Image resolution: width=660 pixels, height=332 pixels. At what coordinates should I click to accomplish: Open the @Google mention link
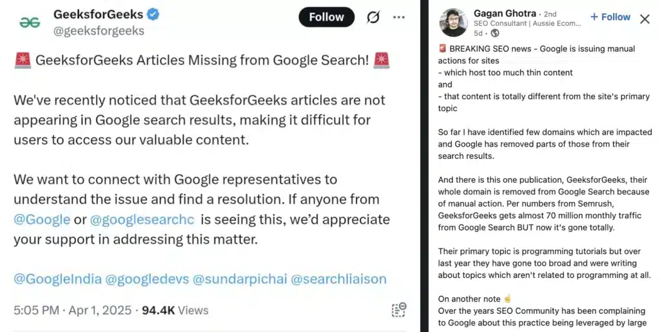pyautogui.click(x=42, y=219)
